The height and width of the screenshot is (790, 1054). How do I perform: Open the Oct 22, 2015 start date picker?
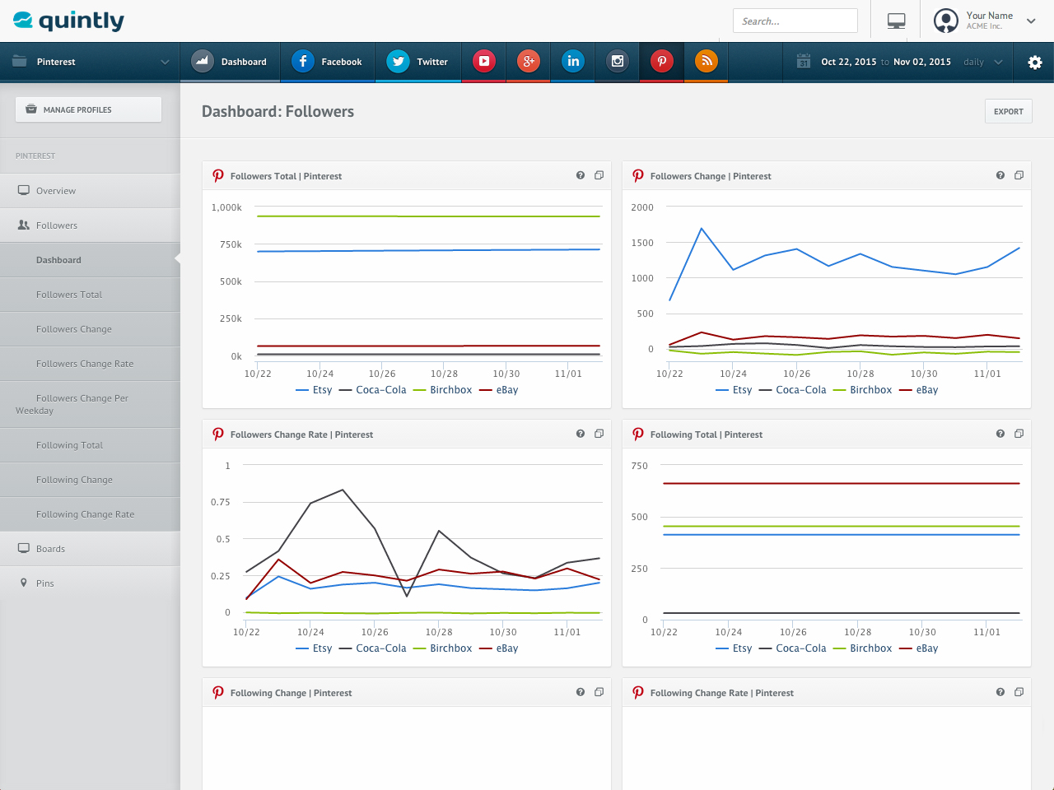(x=848, y=62)
